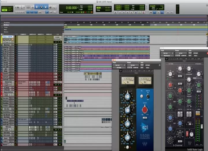208x151 pixels.
Task: Click the Stop transport button
Action: click(136, 13)
